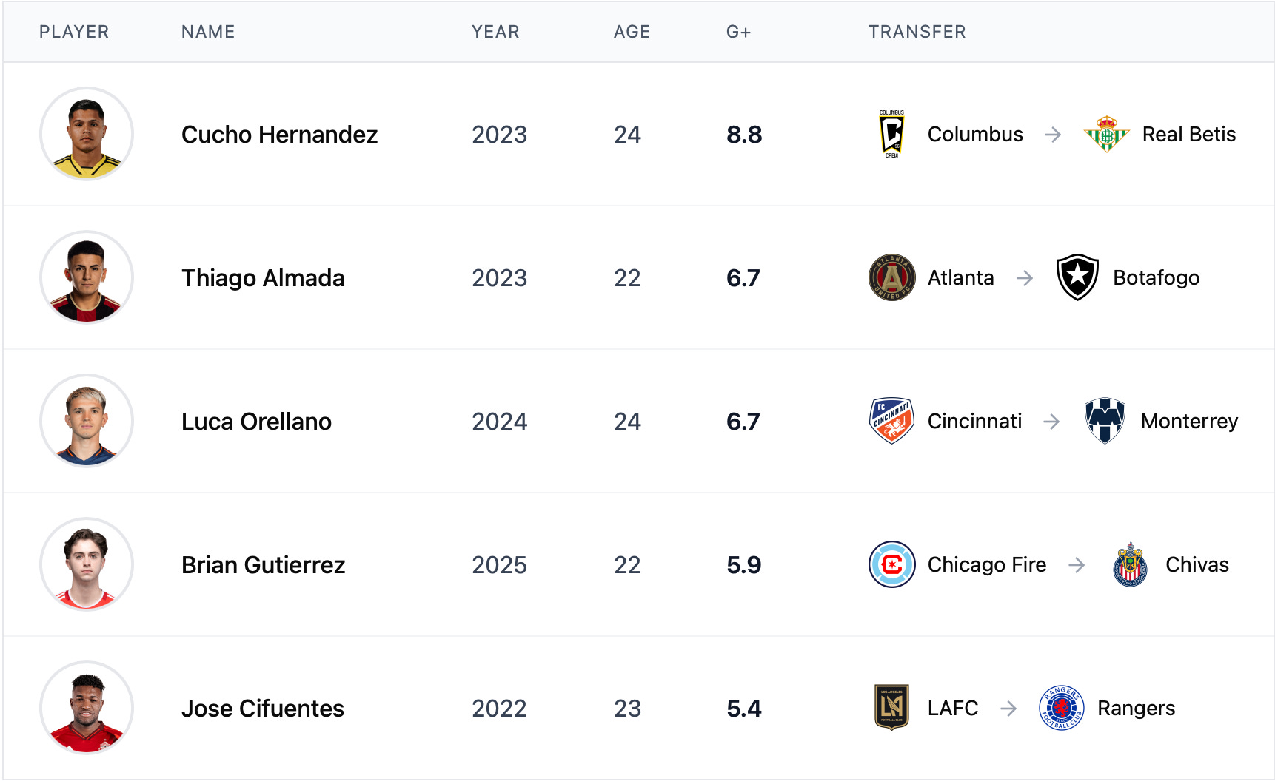
Task: Click the Atlanta United logo
Action: click(891, 277)
